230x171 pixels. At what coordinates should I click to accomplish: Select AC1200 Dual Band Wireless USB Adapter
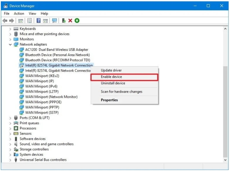pyautogui.click(x=57, y=50)
